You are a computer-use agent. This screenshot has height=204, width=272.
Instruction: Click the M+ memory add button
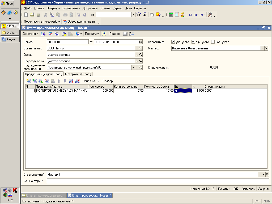coord(196,15)
